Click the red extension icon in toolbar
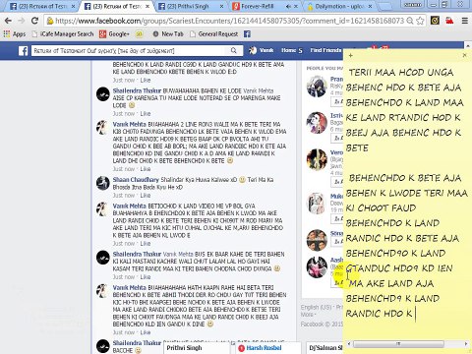This screenshot has width=472, height=354. pyautogui.click(x=449, y=21)
